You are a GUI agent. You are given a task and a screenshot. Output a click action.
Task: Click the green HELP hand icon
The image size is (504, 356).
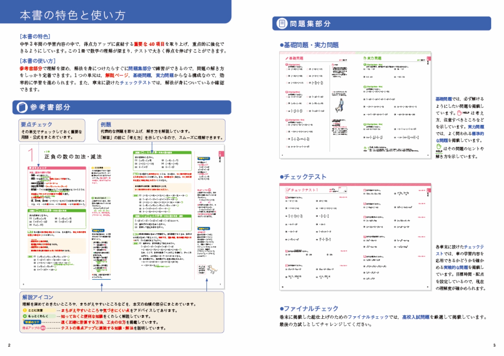[x=439, y=148]
